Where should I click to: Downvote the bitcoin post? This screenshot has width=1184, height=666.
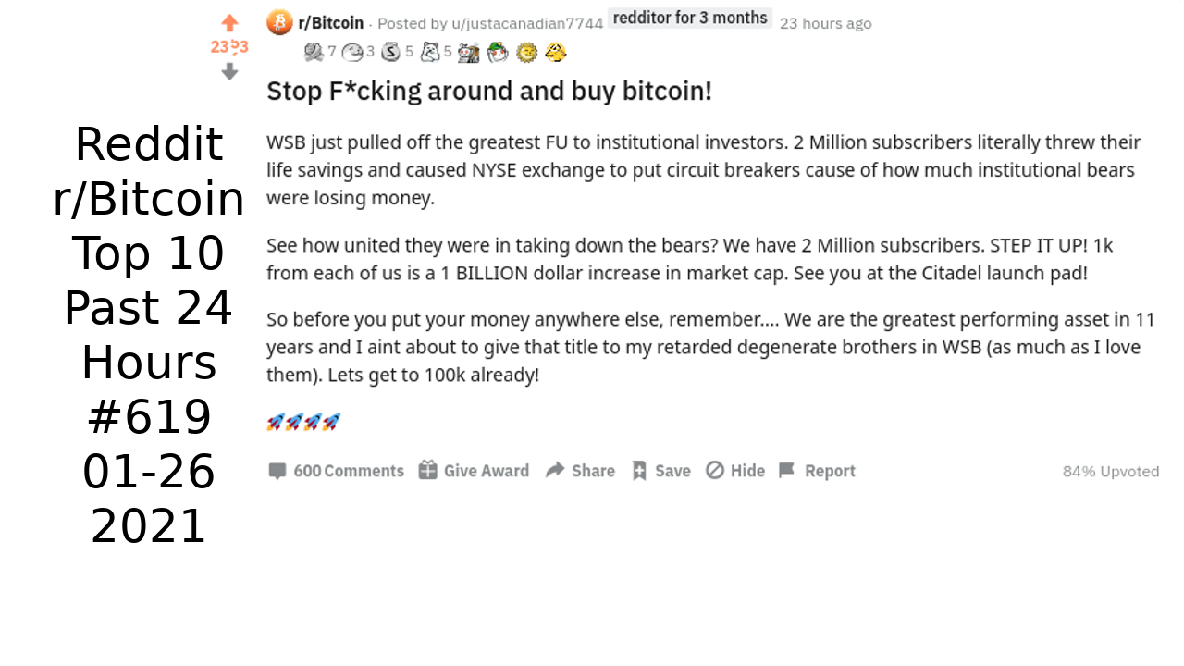click(229, 71)
